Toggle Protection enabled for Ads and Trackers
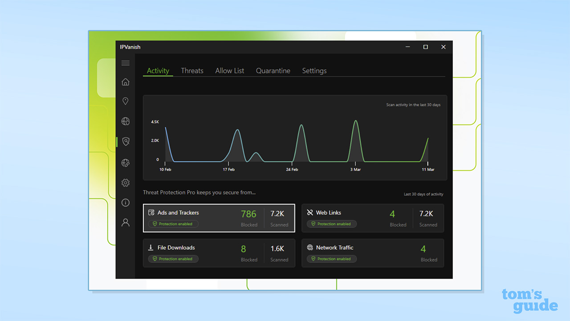 tap(173, 224)
